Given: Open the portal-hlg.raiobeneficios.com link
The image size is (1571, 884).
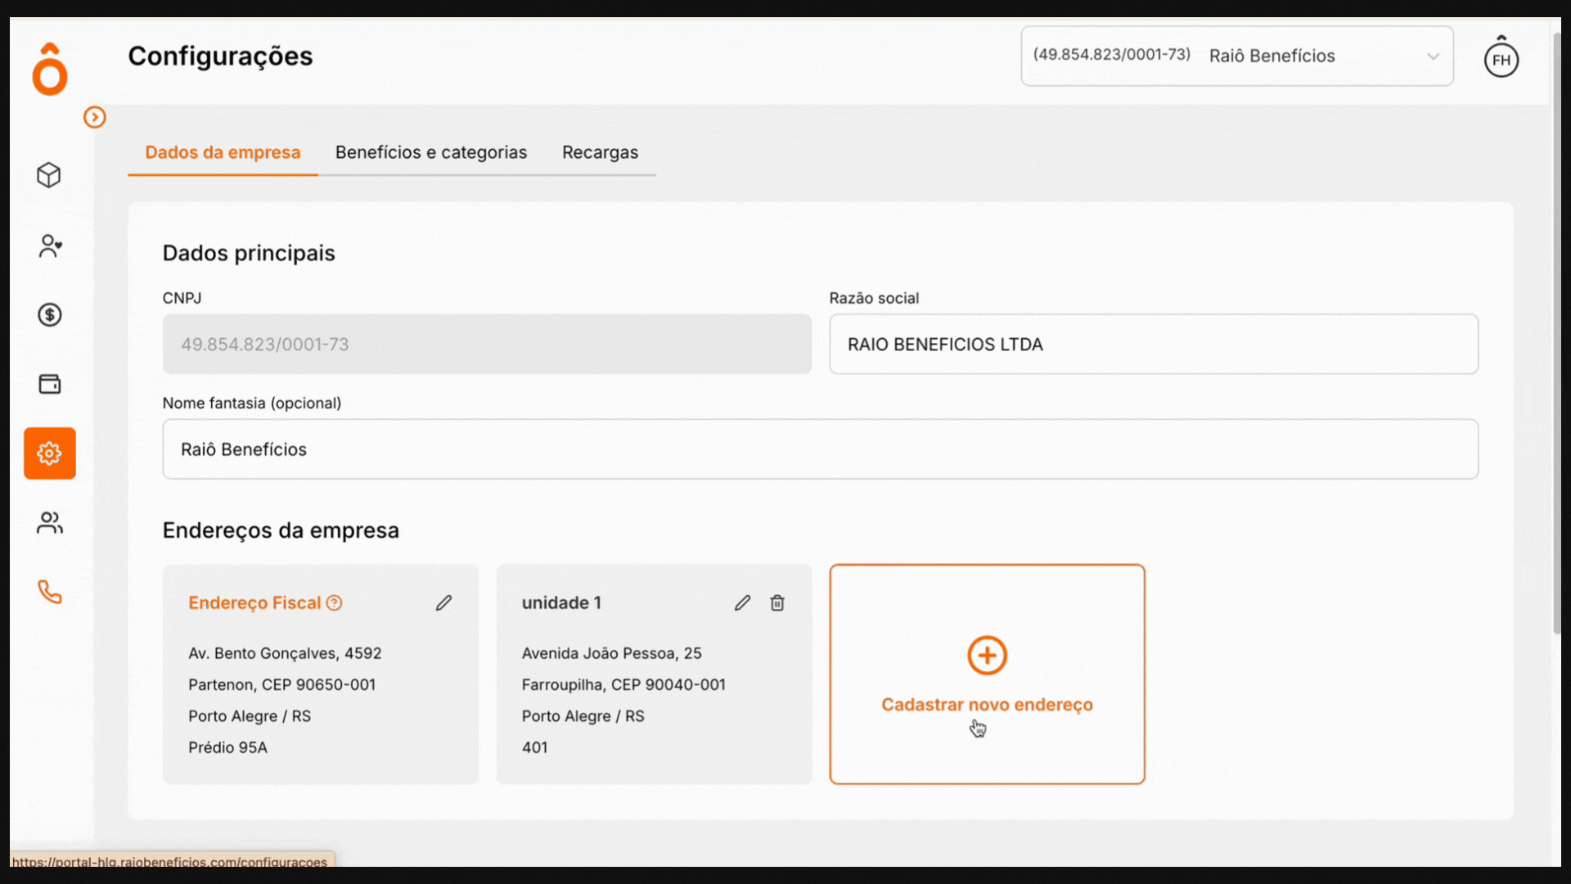Looking at the screenshot, I should click(x=169, y=862).
